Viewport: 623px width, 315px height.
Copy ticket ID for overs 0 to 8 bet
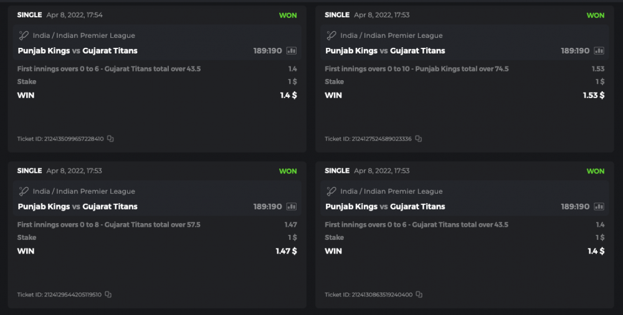point(108,294)
